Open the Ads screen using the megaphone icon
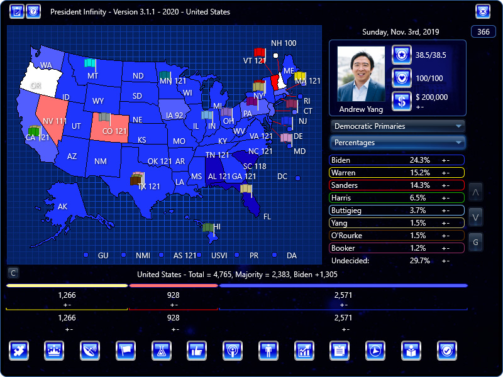This screenshot has height=377, width=503. 90,351
